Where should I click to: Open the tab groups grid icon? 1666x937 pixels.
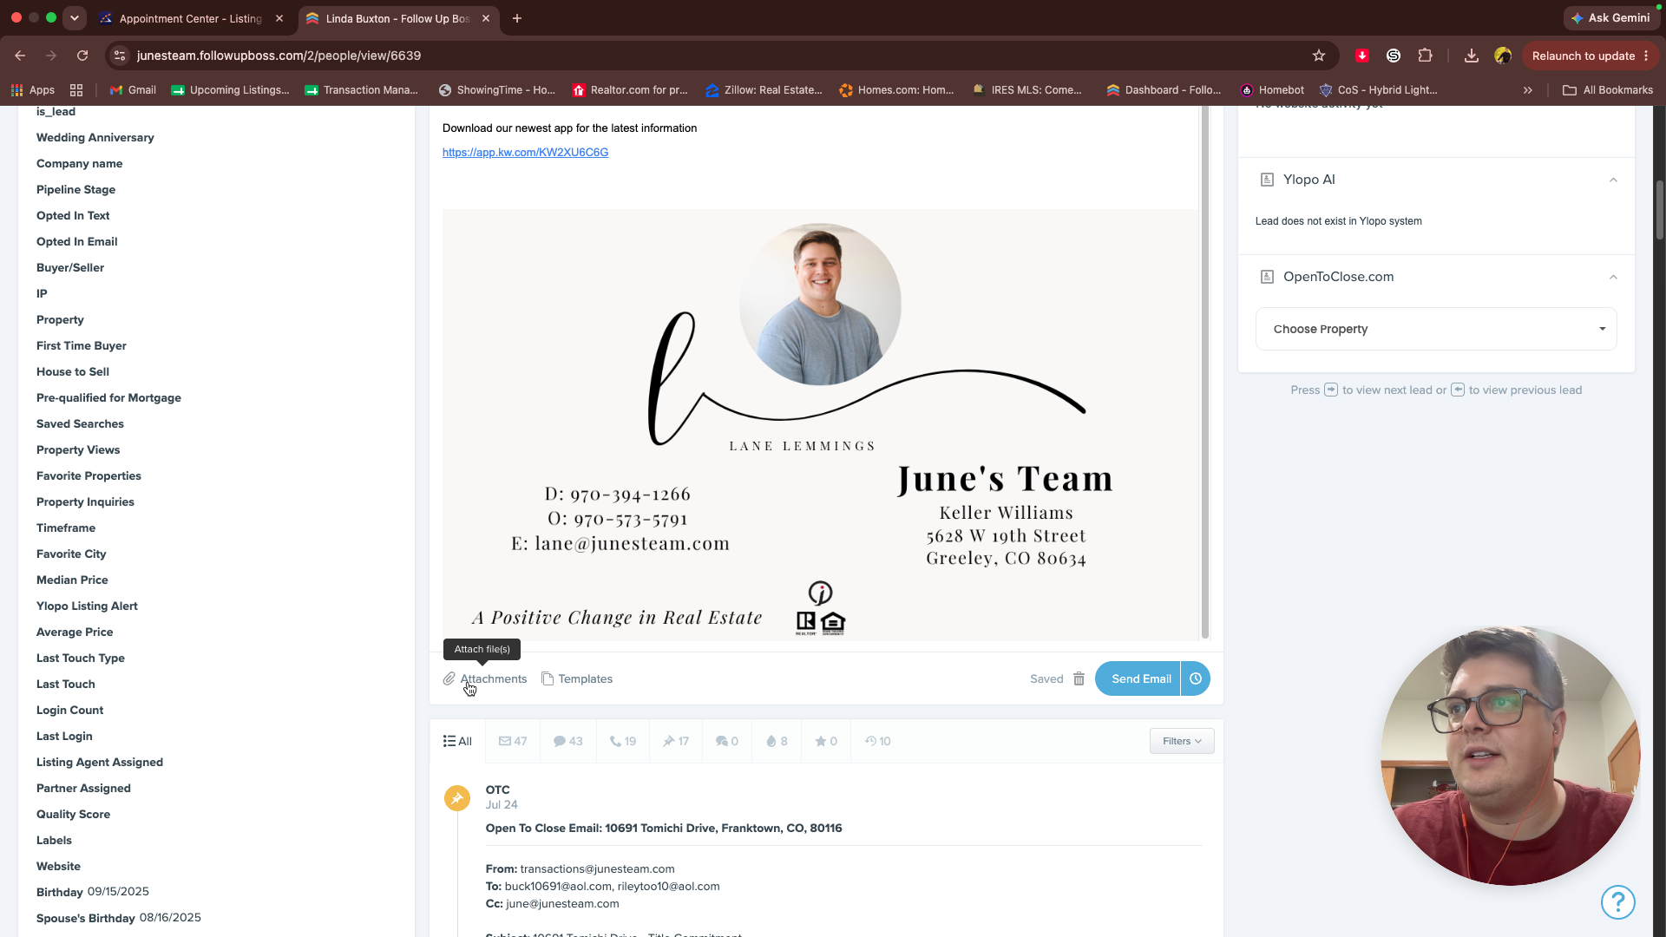click(x=76, y=90)
